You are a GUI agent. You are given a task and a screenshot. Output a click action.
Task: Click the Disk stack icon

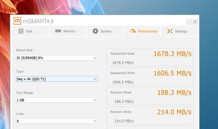coord(21,31)
